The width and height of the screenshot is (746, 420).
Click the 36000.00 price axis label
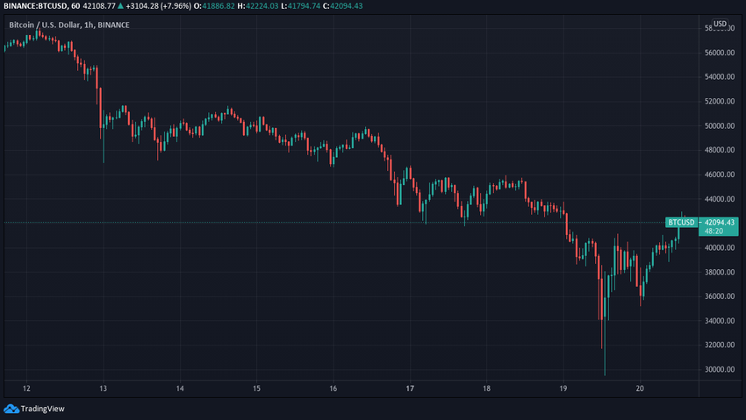click(720, 296)
